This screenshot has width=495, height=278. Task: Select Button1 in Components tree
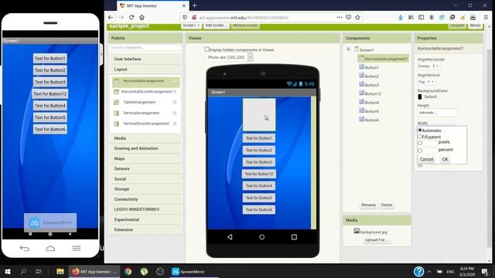[371, 67]
